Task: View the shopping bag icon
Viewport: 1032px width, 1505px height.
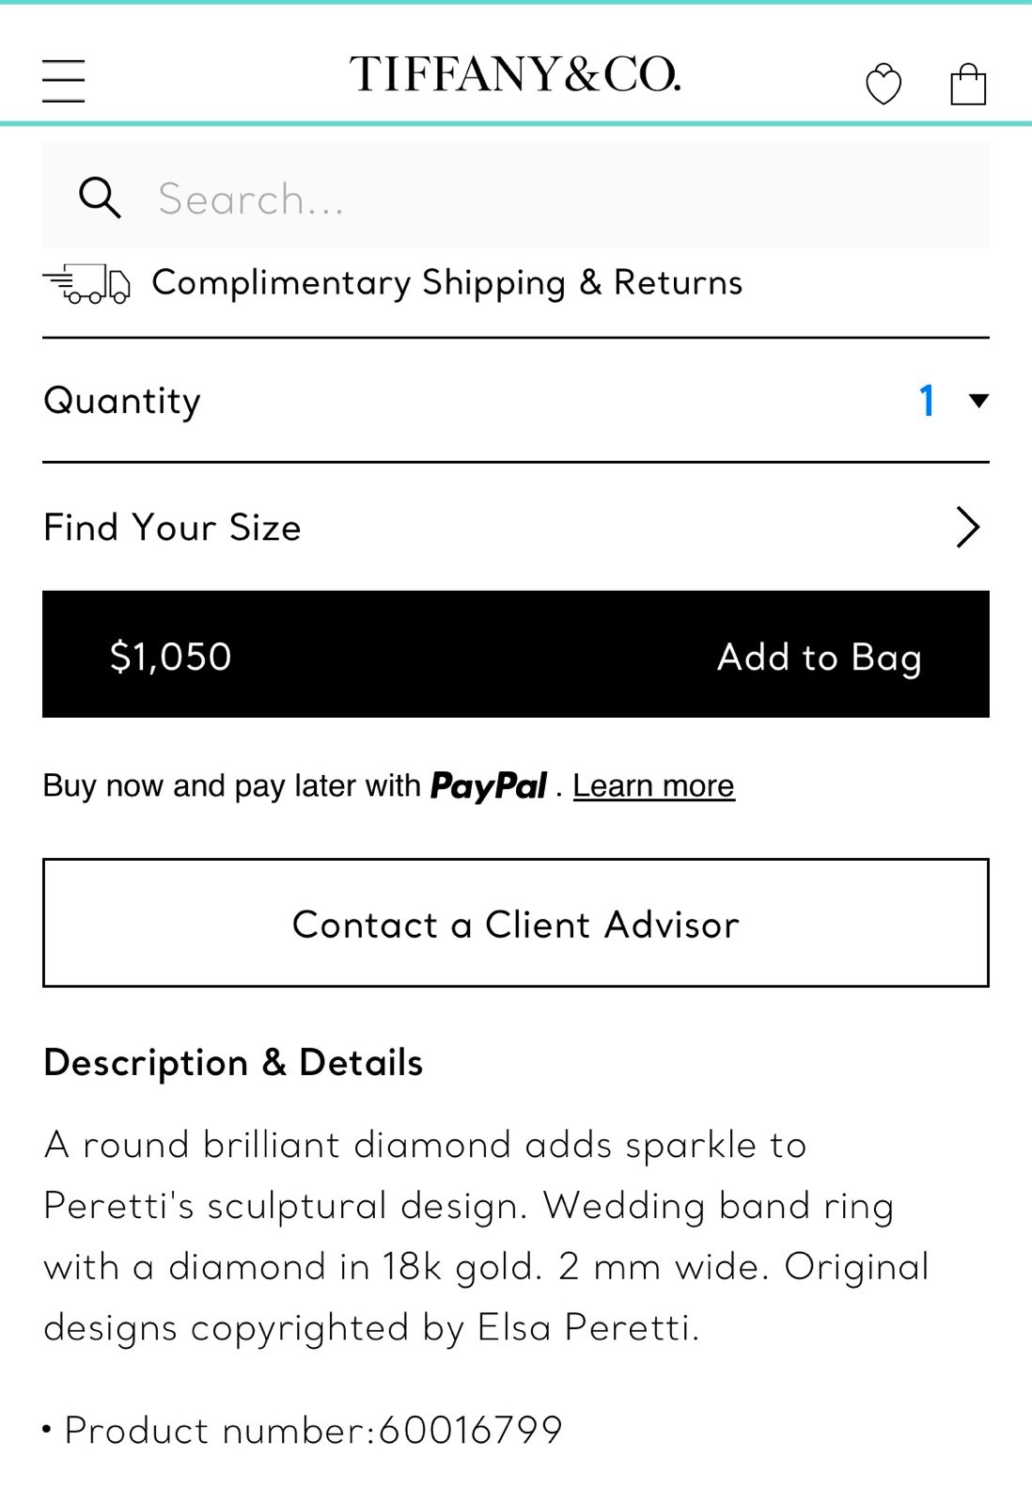Action: 968,84
